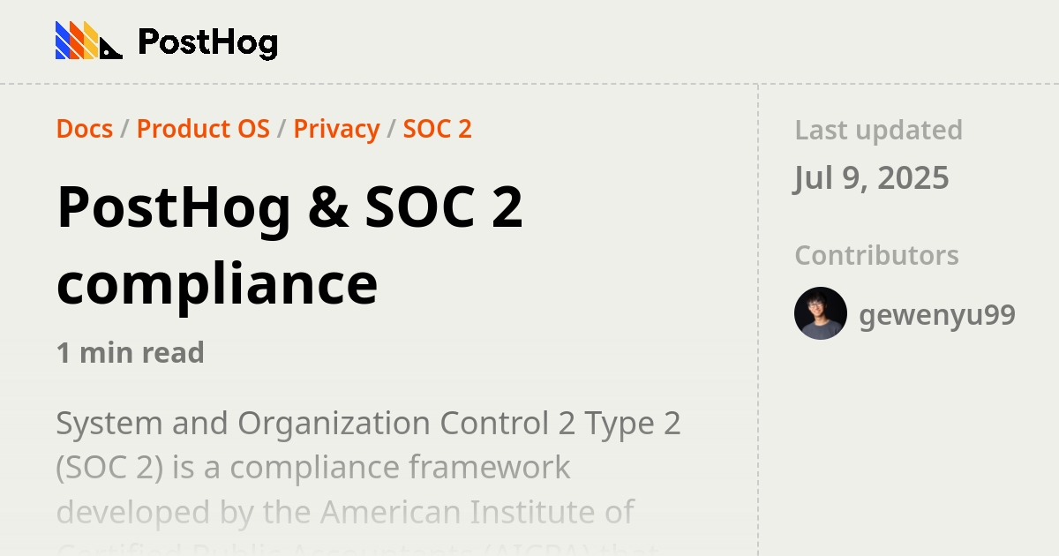Open the Docs breadcrumb link
The image size is (1059, 556).
84,129
